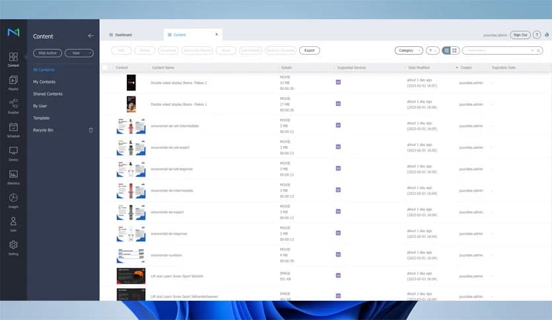Click the Content Name column header
Screen dimensions: 552x320
(x=163, y=67)
